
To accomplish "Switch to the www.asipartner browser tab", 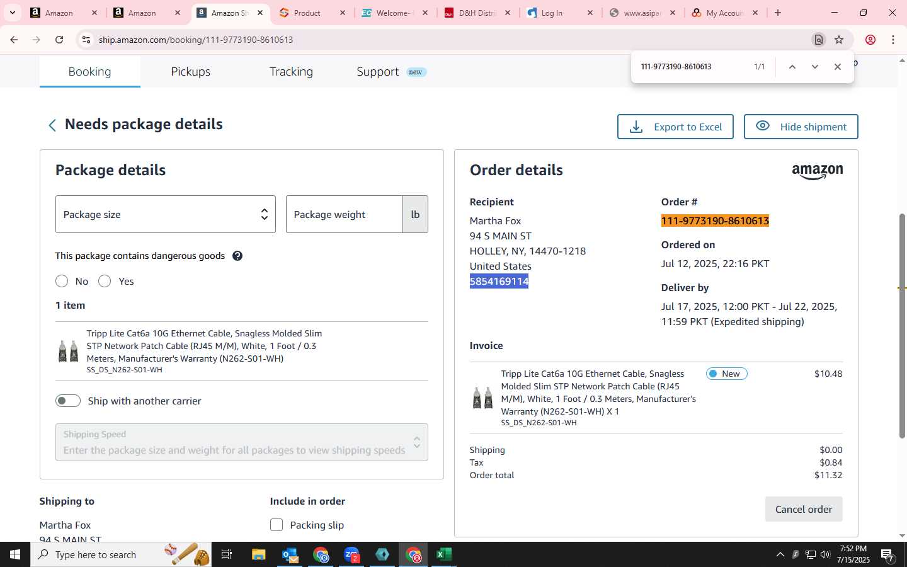I will coord(641,13).
